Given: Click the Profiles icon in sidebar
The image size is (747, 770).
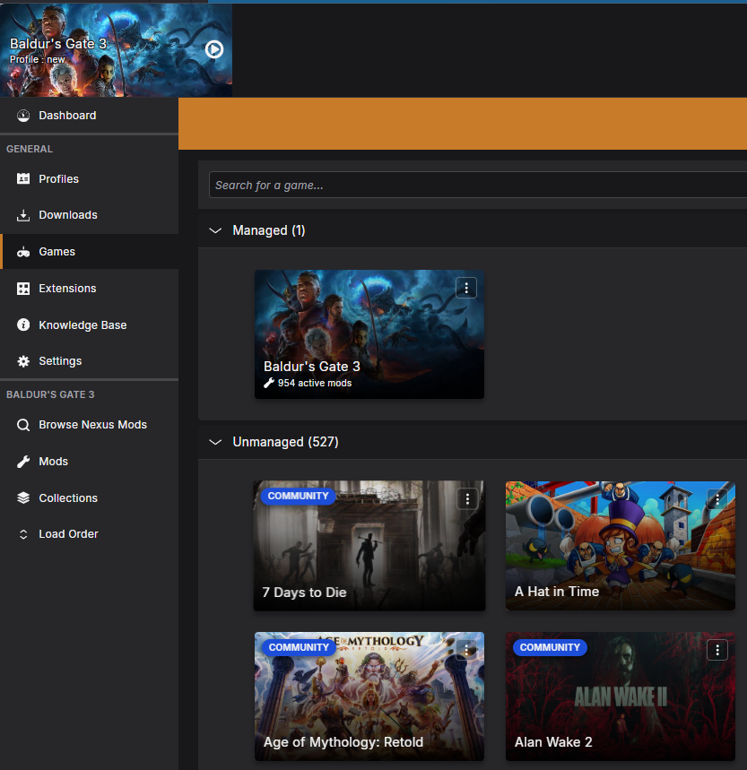Looking at the screenshot, I should pos(23,179).
